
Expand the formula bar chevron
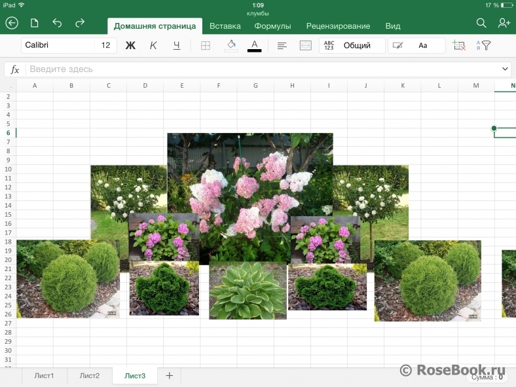pyautogui.click(x=505, y=69)
